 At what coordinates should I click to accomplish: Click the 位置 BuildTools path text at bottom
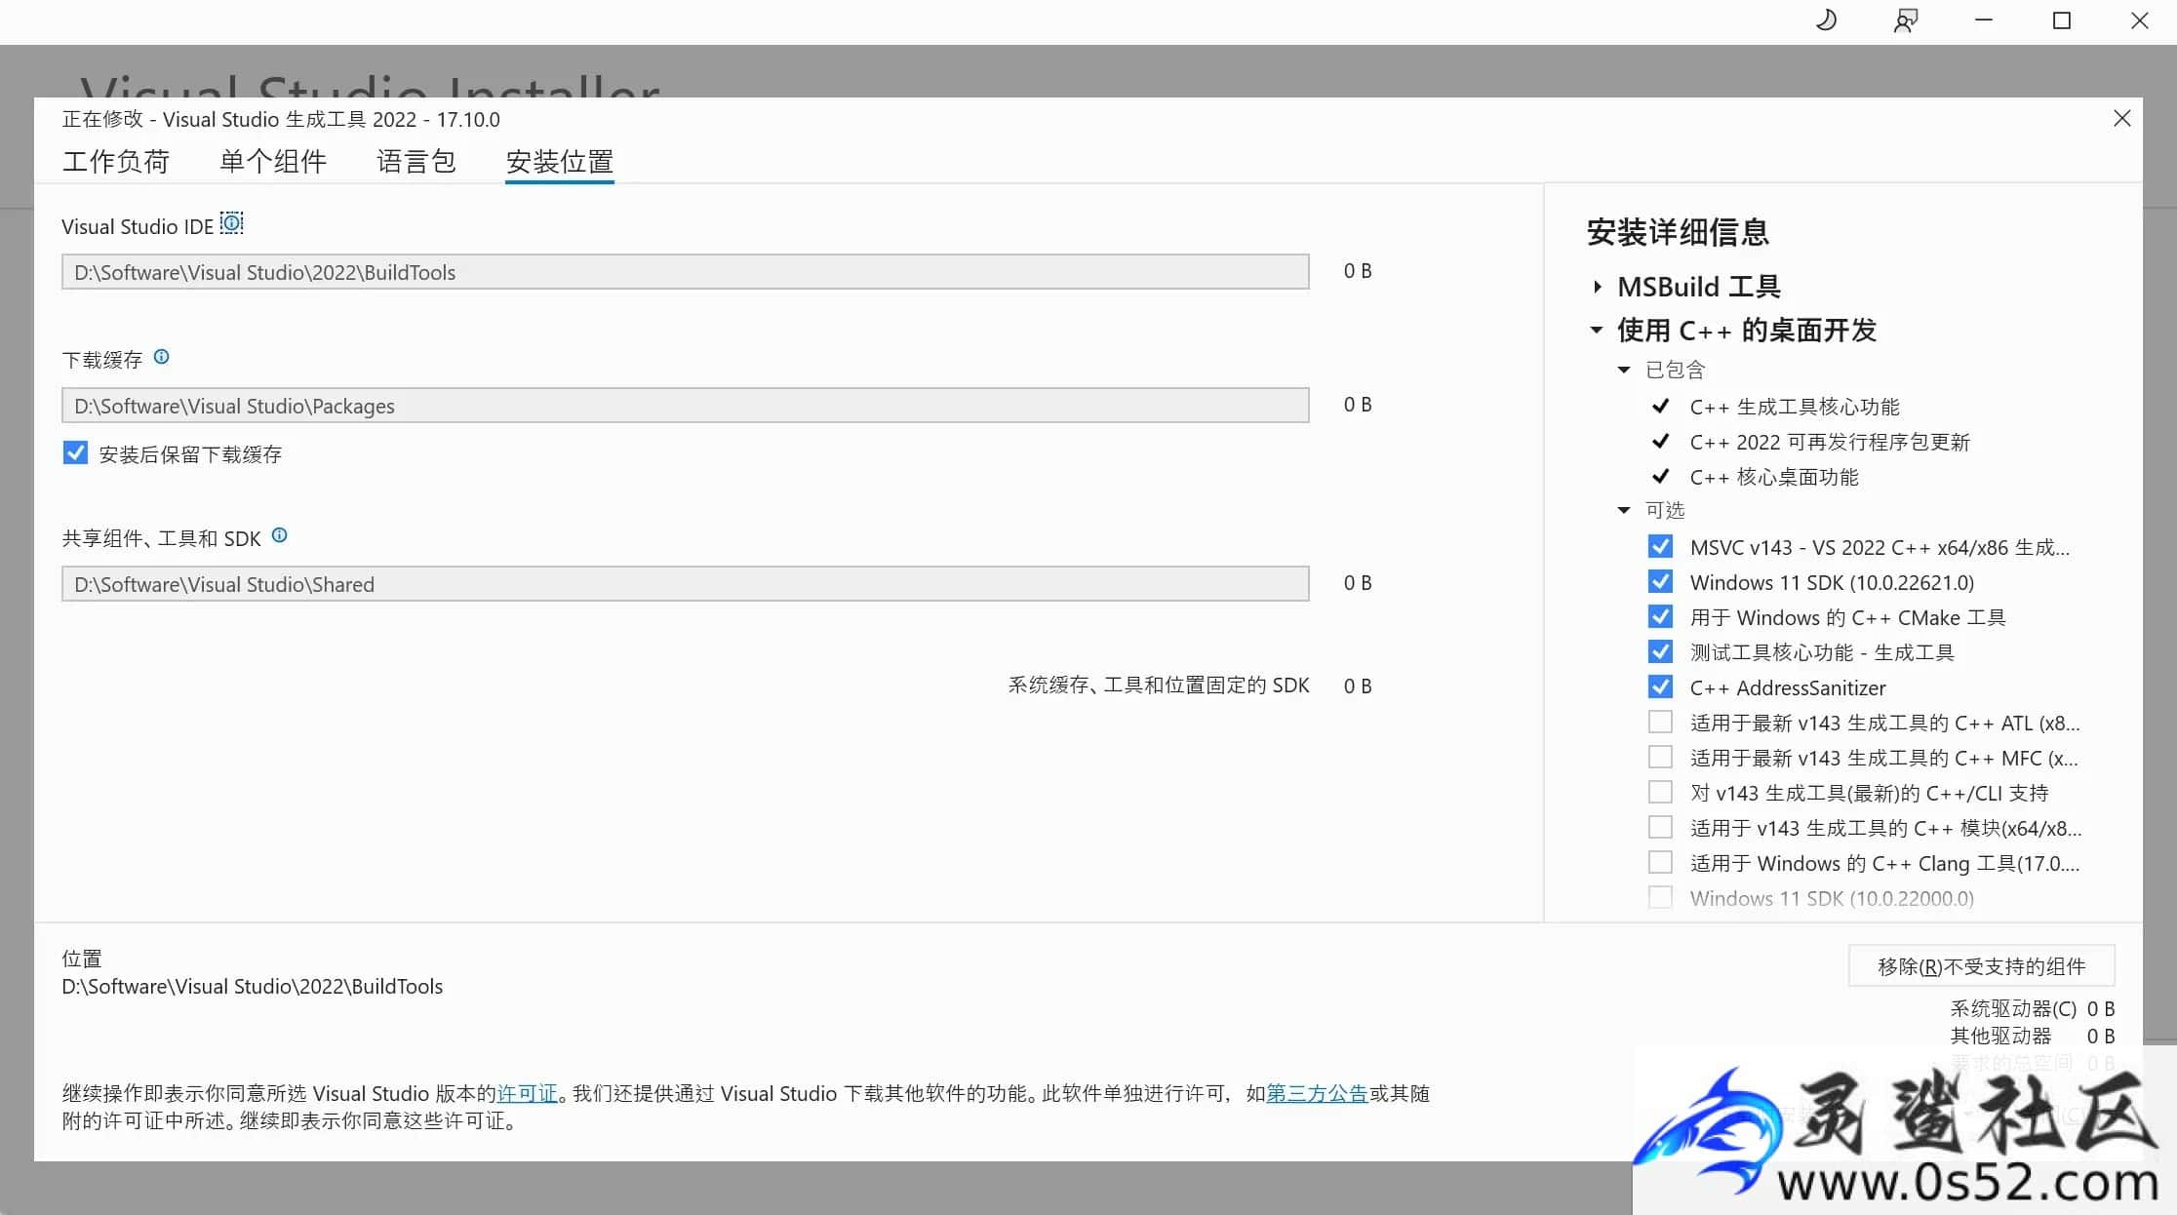[252, 986]
